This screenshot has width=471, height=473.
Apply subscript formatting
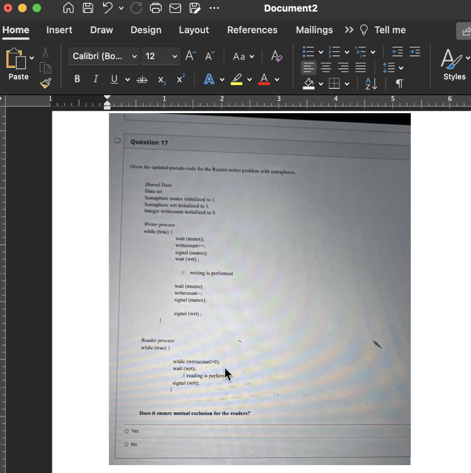click(162, 79)
